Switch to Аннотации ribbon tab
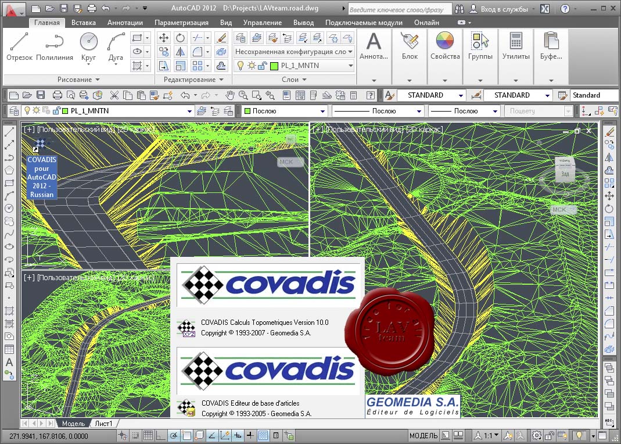The height and width of the screenshot is (444, 621). click(125, 23)
